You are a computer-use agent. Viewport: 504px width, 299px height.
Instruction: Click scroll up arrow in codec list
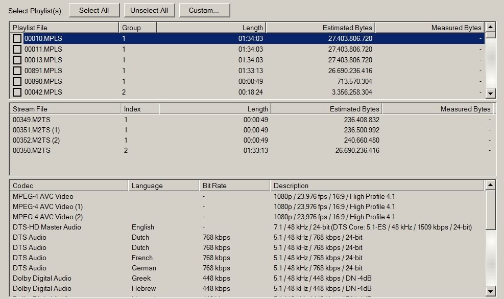490,185
